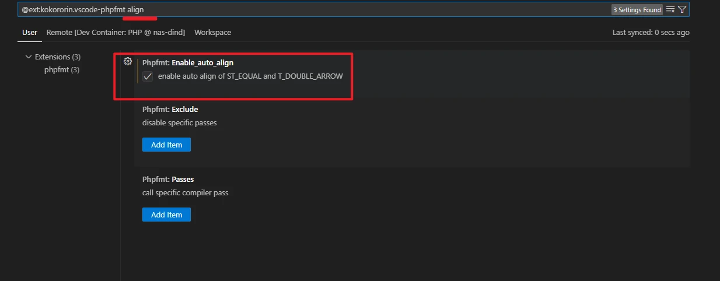The image size is (720, 281).
Task: Select the Phpfmt: Exclude setting title
Action: pyautogui.click(x=170, y=109)
